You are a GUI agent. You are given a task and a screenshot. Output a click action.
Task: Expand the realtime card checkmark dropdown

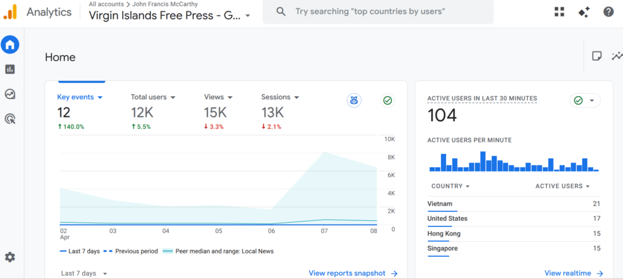pyautogui.click(x=585, y=100)
